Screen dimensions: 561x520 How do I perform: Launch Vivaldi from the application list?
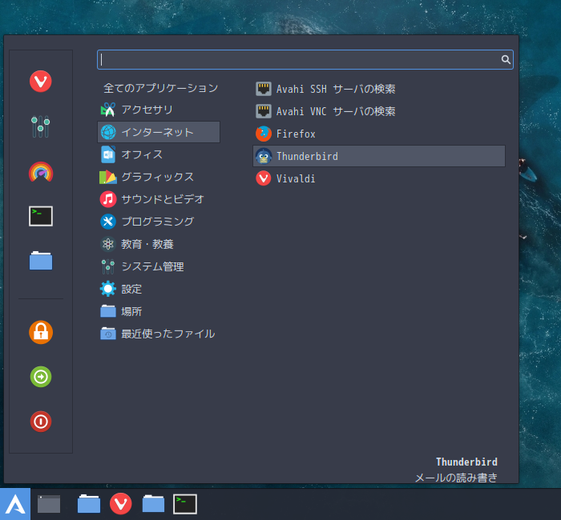[379, 178]
